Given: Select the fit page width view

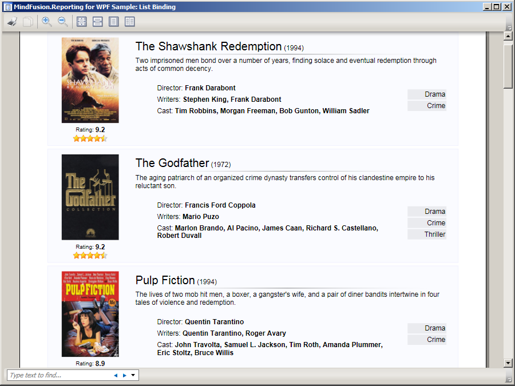Looking at the screenshot, I should pyautogui.click(x=97, y=22).
